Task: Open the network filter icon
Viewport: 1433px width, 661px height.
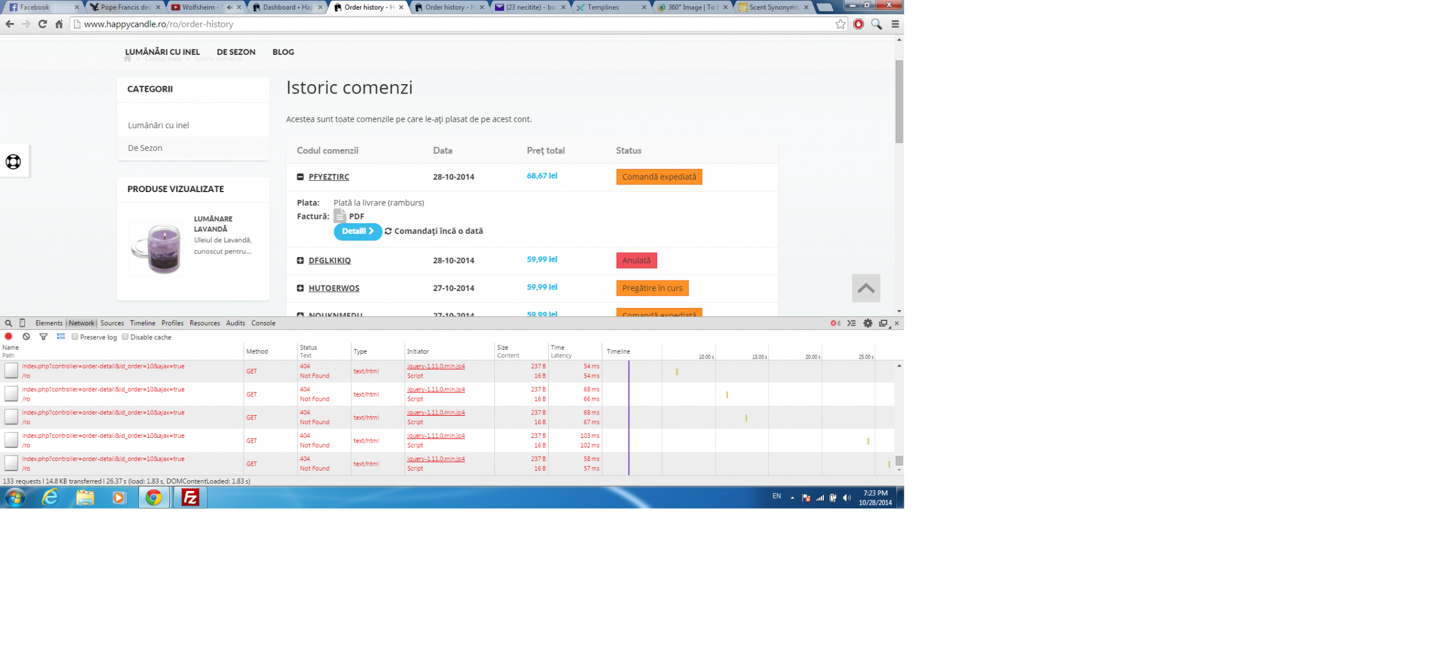Action: tap(44, 336)
